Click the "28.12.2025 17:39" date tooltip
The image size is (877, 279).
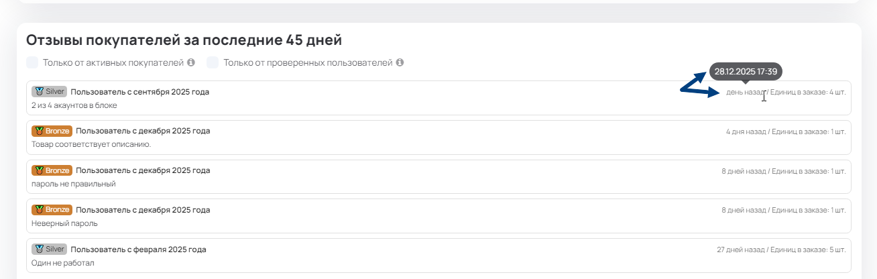click(746, 71)
